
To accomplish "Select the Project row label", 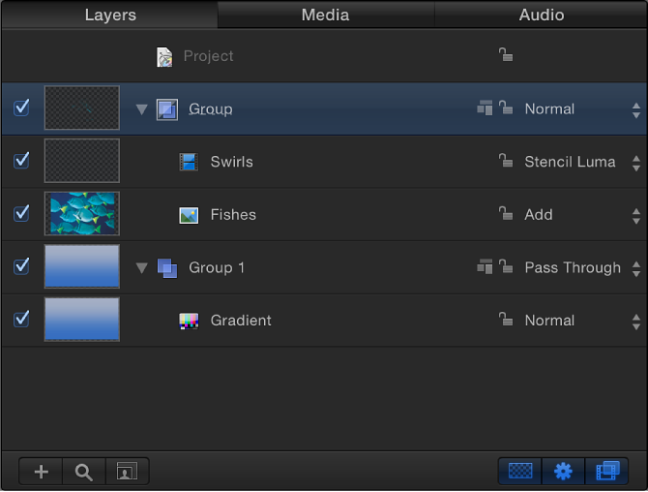I will point(208,56).
